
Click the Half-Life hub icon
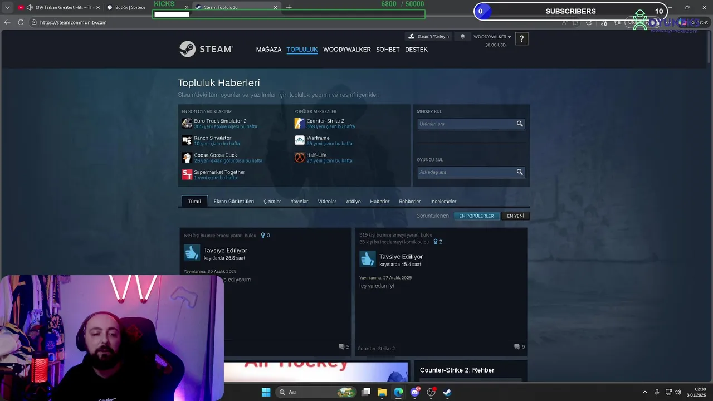(x=300, y=158)
